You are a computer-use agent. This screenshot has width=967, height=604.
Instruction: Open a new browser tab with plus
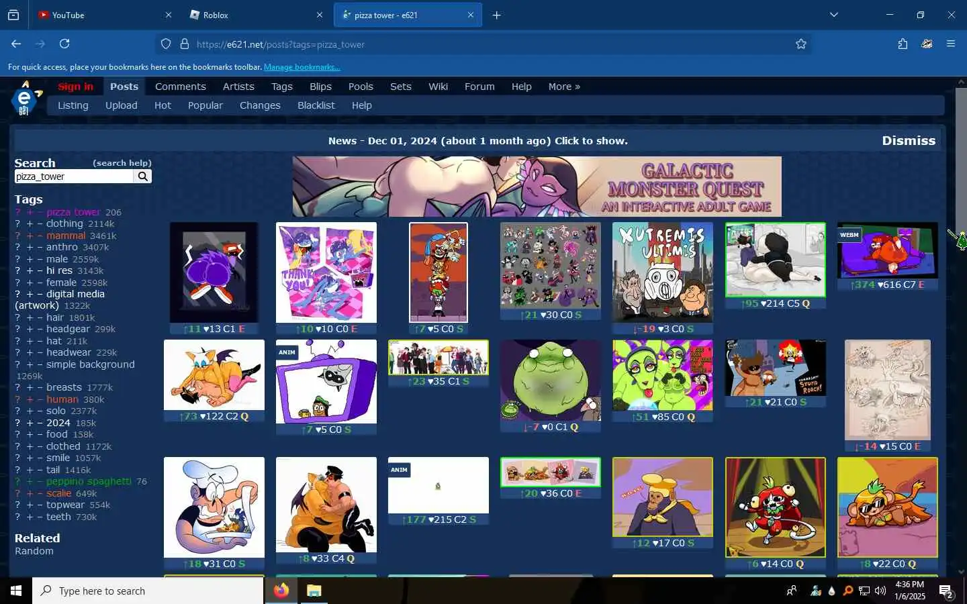coord(496,15)
